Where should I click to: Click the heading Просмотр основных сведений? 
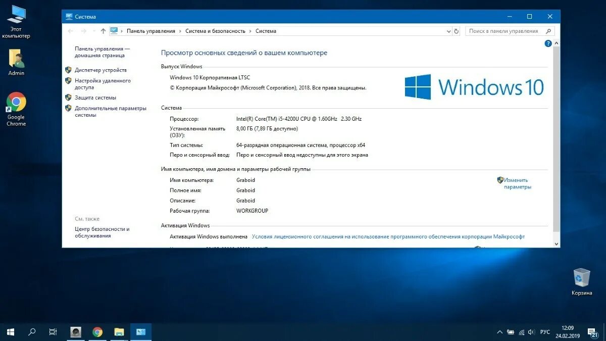tap(244, 53)
